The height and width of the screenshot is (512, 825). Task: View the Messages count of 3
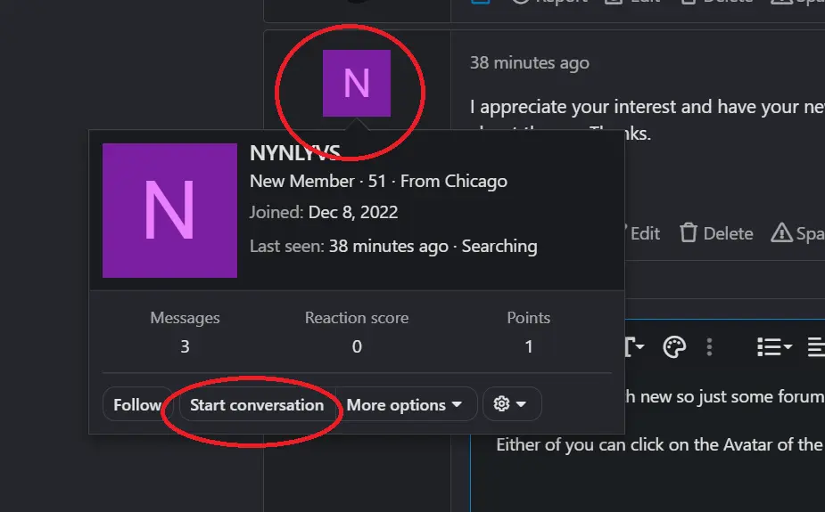point(185,346)
